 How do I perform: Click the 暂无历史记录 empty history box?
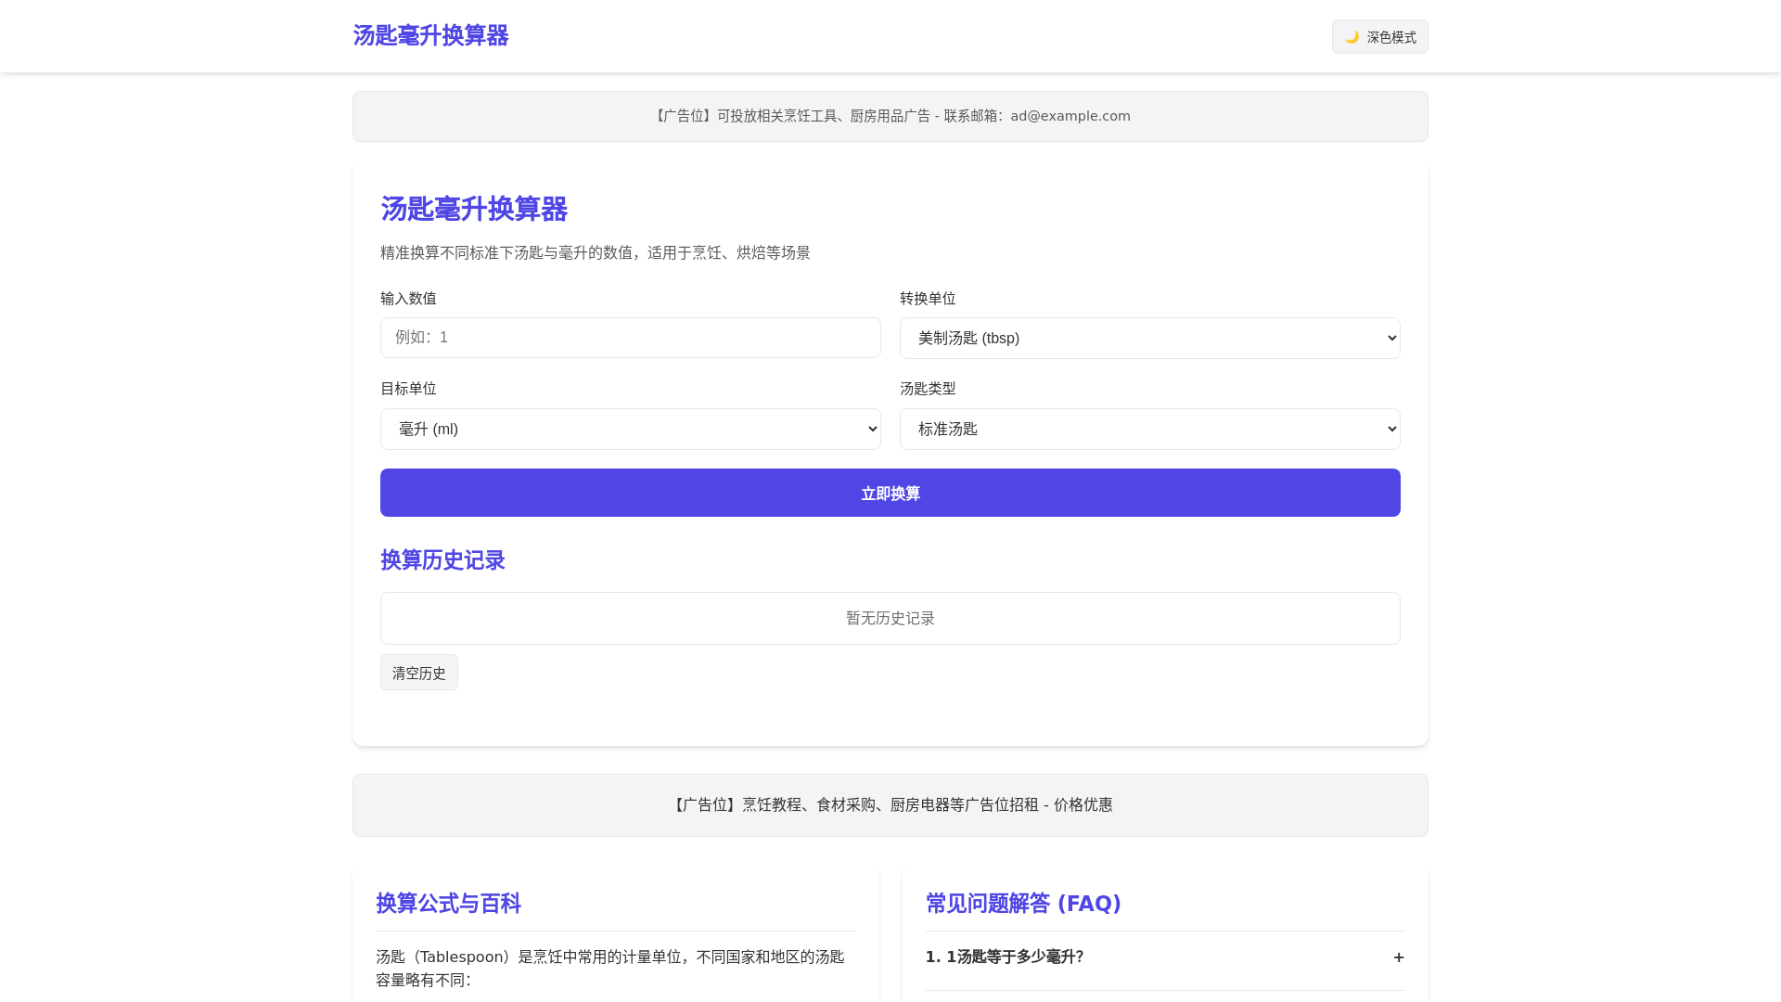point(890,619)
